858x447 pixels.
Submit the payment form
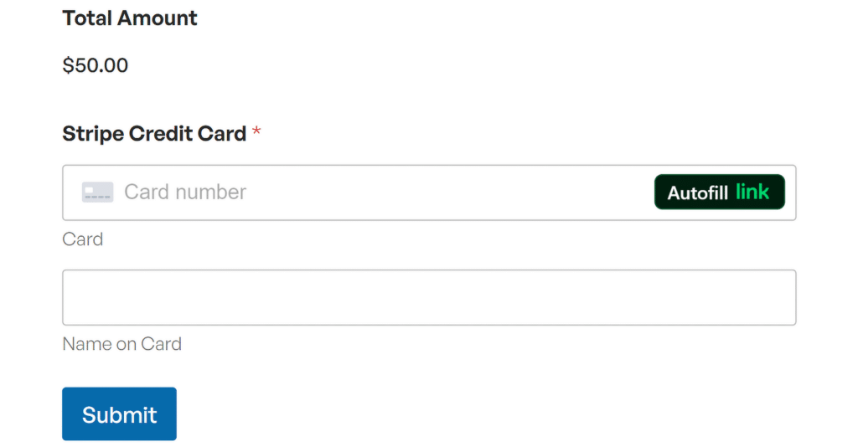click(x=119, y=414)
